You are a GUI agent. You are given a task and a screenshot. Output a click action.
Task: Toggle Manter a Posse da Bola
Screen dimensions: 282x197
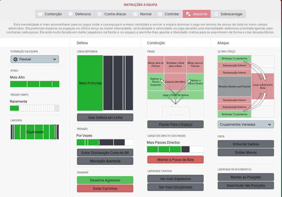[x=175, y=159]
